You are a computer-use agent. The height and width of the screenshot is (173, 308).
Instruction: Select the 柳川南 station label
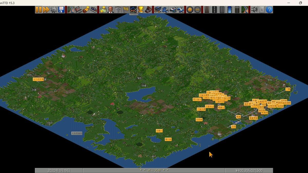[168, 139]
